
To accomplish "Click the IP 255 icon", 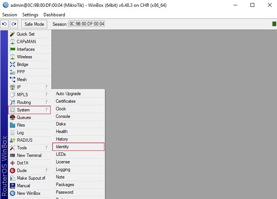I will pyautogui.click(x=12, y=87).
